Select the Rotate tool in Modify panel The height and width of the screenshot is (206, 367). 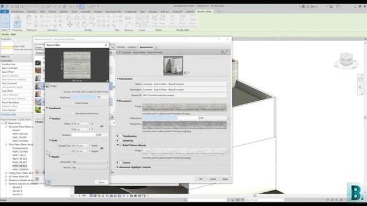(x=84, y=24)
